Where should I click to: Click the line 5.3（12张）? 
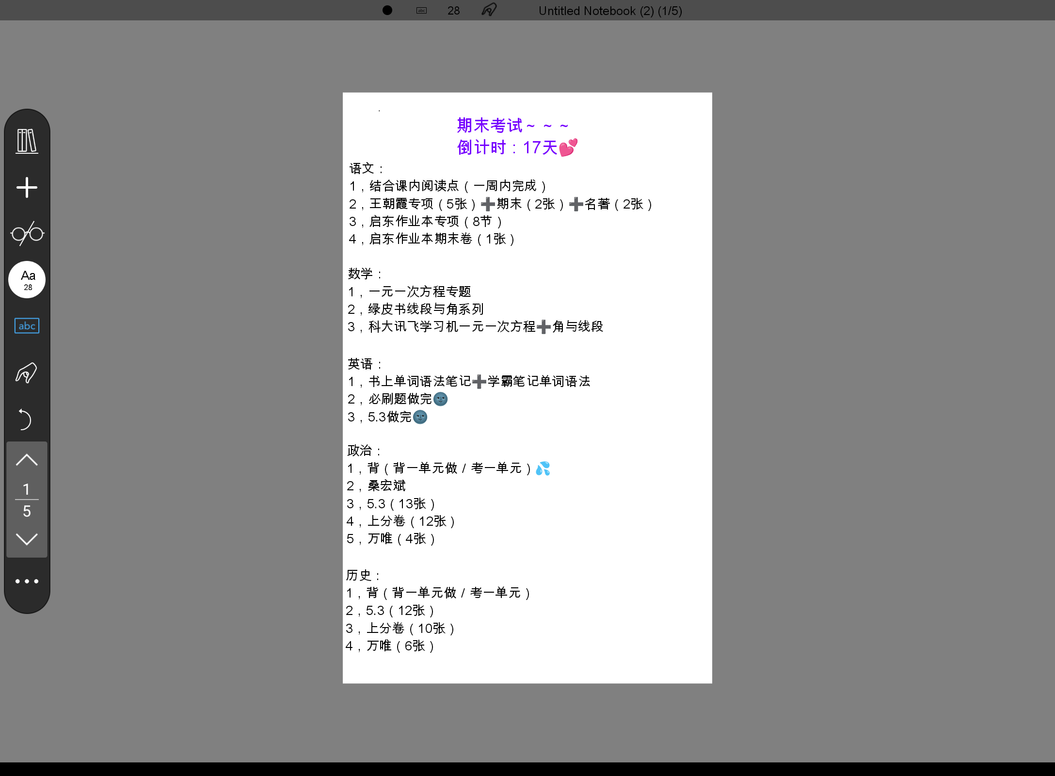tap(390, 610)
